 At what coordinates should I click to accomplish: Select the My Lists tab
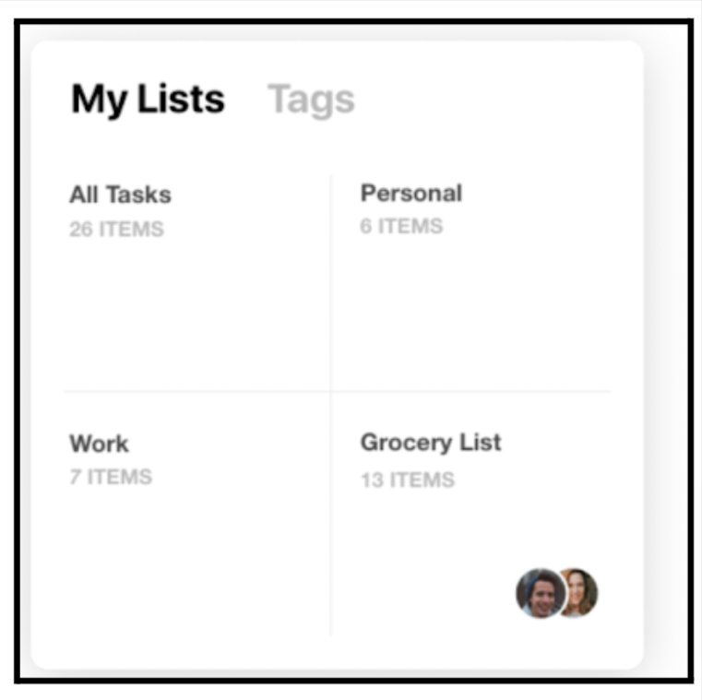pos(148,99)
